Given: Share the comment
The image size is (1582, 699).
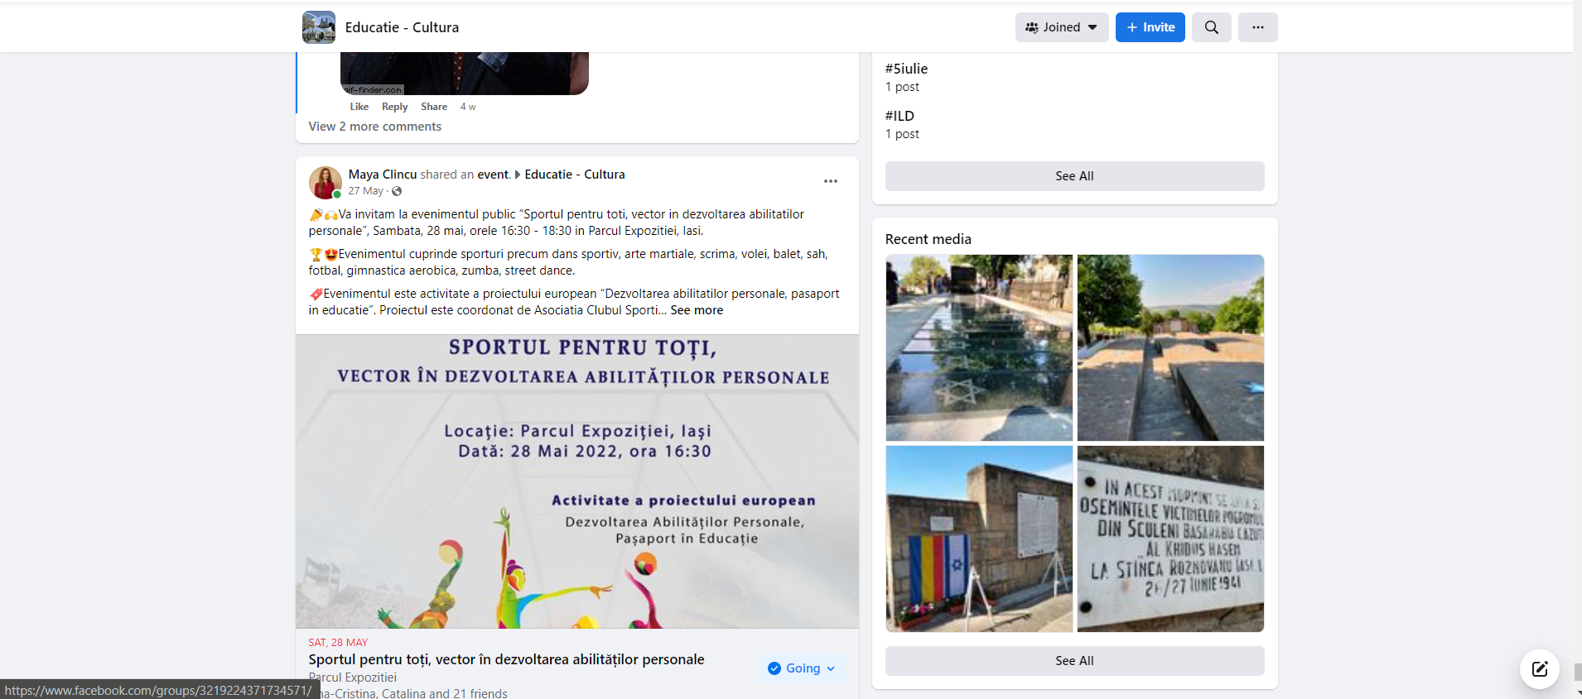Looking at the screenshot, I should click(x=434, y=107).
